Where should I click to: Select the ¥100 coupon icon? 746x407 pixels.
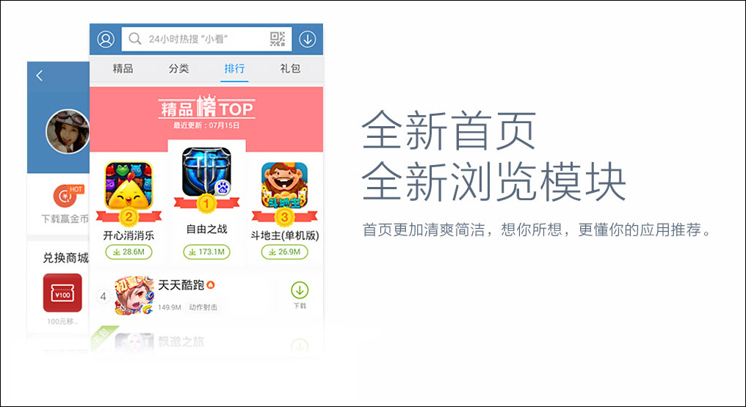click(x=62, y=293)
